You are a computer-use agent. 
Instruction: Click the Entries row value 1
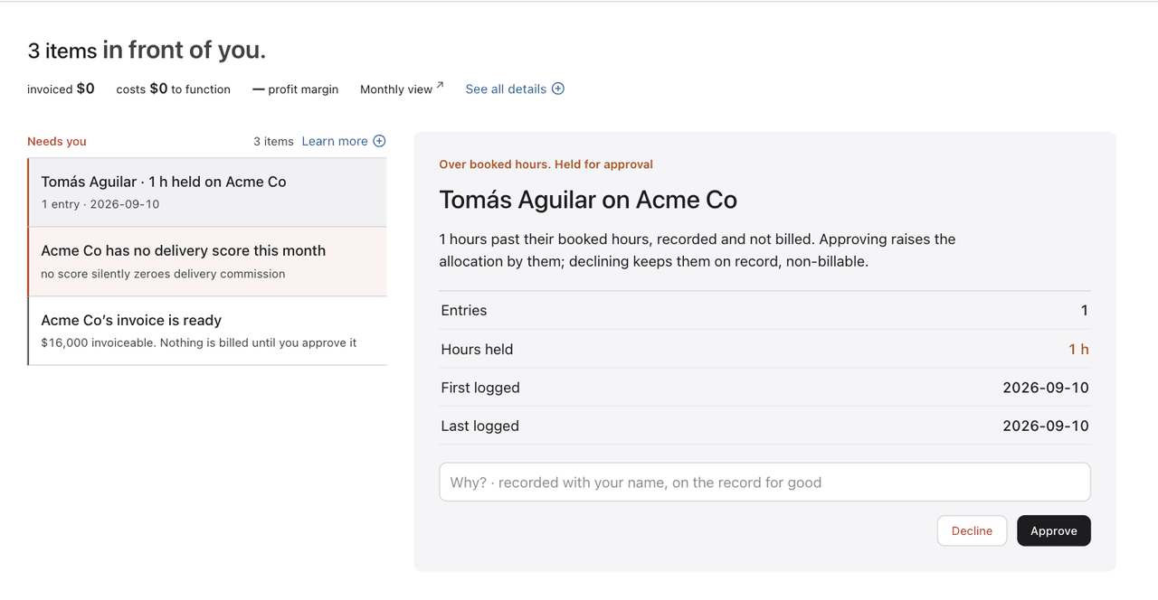point(1085,310)
